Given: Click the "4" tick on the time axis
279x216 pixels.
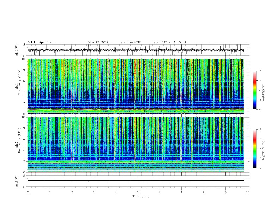Looking at the screenshot, I should (116, 192).
